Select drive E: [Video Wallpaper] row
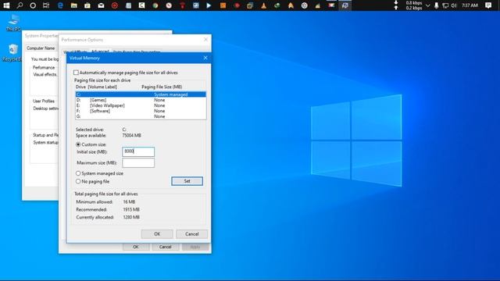Viewport: 500px width, 281px height. (x=141, y=105)
